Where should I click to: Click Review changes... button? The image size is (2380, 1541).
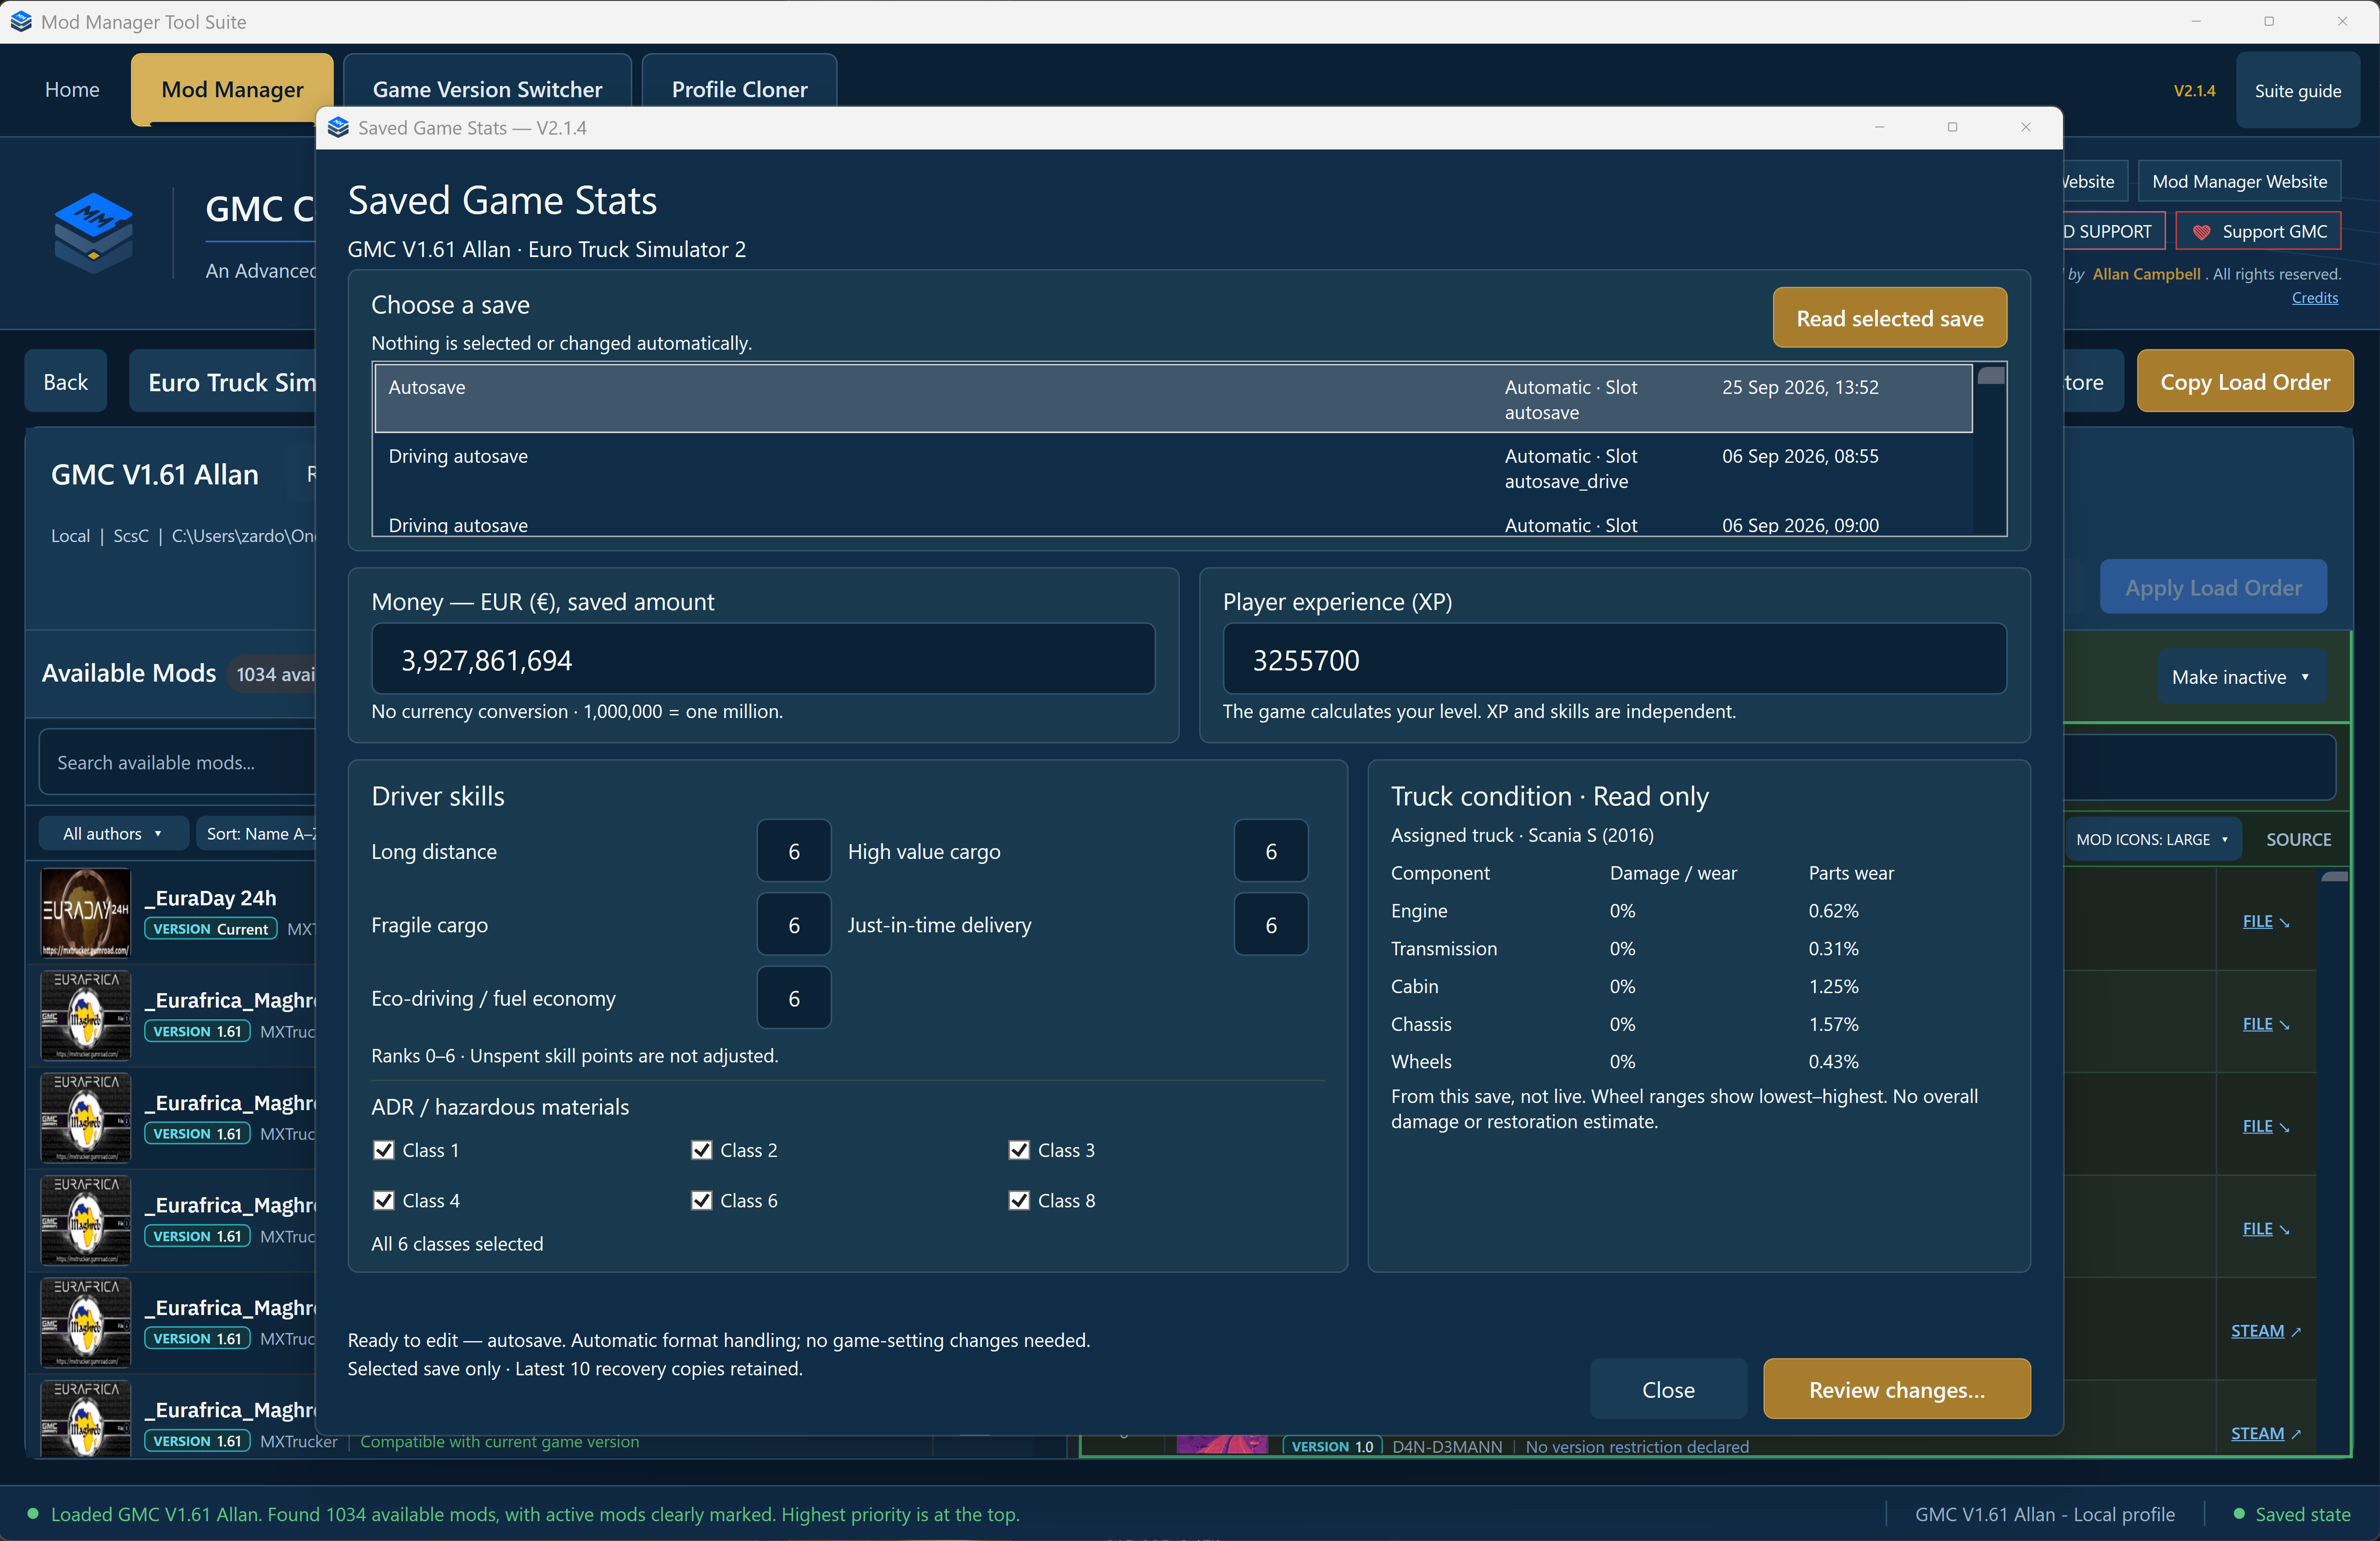click(1896, 1389)
